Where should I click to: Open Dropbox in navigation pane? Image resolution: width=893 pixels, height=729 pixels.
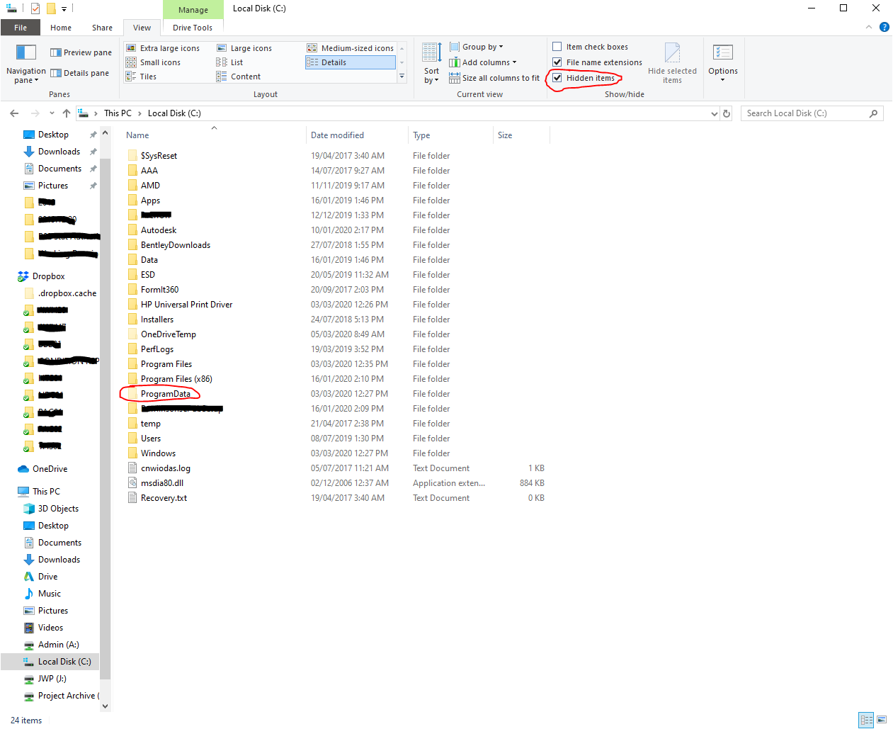click(x=48, y=276)
